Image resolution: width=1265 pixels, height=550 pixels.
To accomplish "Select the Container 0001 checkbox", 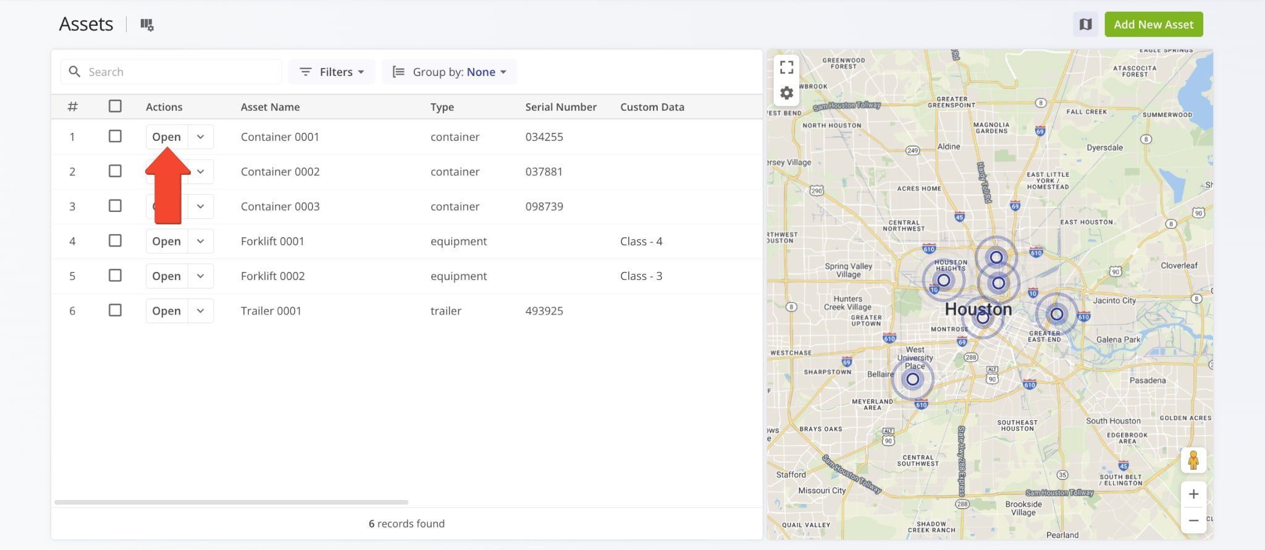I will tap(115, 136).
